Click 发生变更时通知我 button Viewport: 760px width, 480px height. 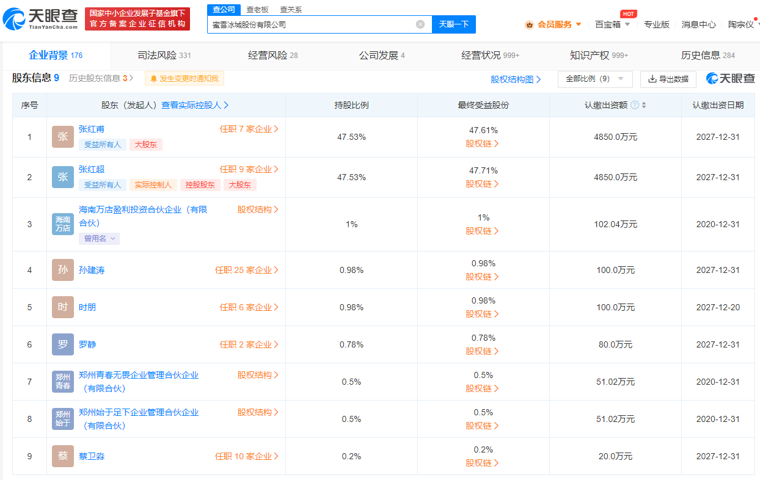pyautogui.click(x=185, y=78)
